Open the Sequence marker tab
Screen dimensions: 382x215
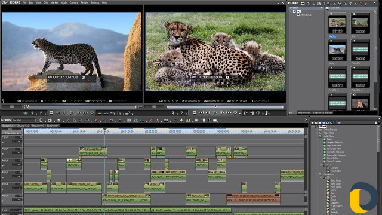tap(322, 113)
